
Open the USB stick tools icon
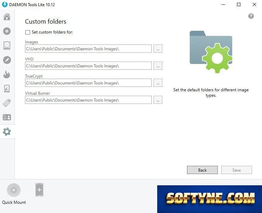(x=7, y=103)
